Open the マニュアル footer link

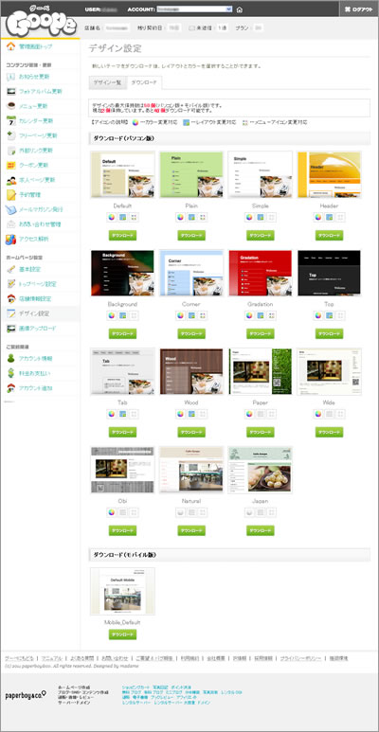pos(52,658)
